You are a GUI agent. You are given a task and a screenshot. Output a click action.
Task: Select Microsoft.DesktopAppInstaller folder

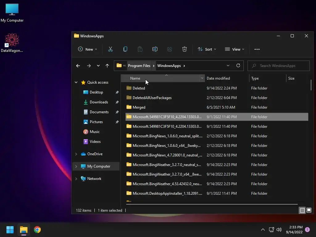coord(217,193)
